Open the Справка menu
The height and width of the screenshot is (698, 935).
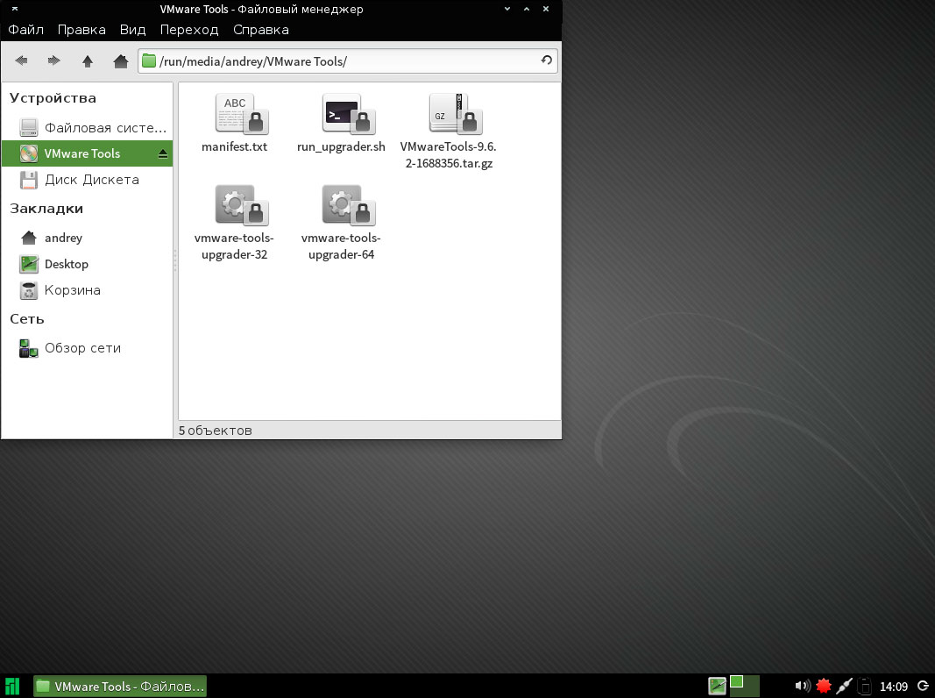pyautogui.click(x=260, y=30)
